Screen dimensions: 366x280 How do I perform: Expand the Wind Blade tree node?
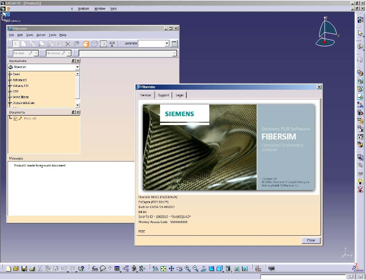pyautogui.click(x=10, y=97)
